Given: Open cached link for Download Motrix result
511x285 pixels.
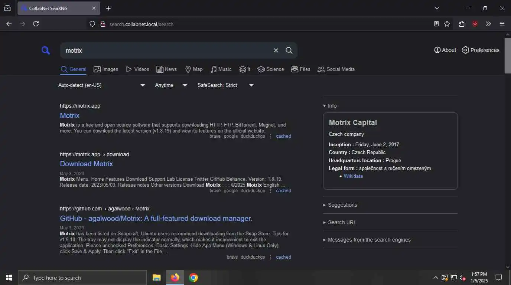Looking at the screenshot, I should 283,191.
